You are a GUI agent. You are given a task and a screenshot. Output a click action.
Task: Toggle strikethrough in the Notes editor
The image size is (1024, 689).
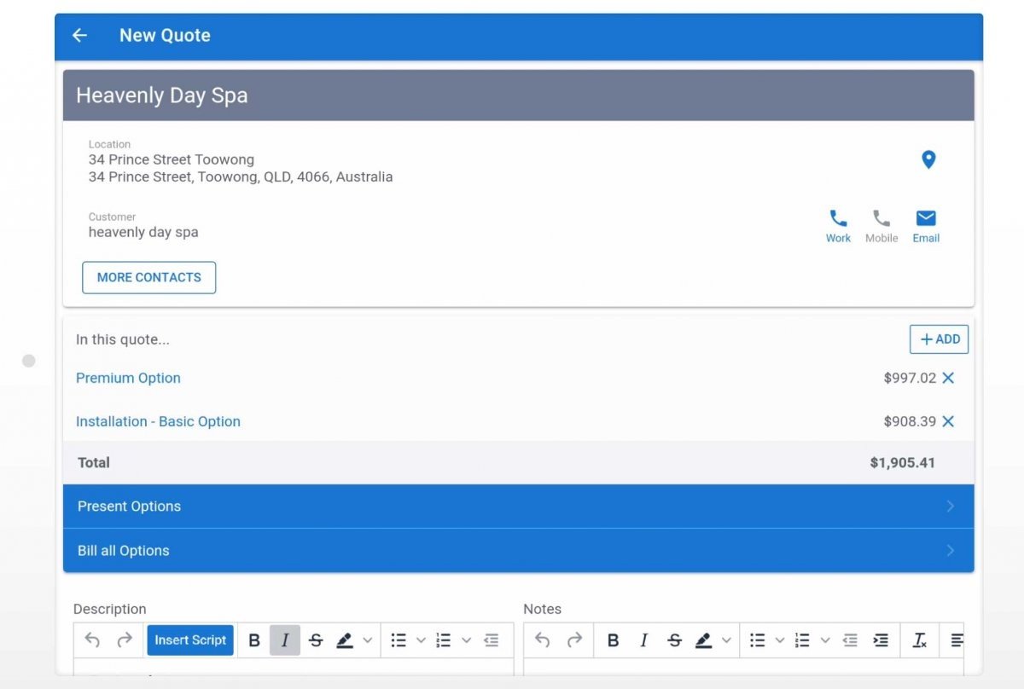[674, 640]
